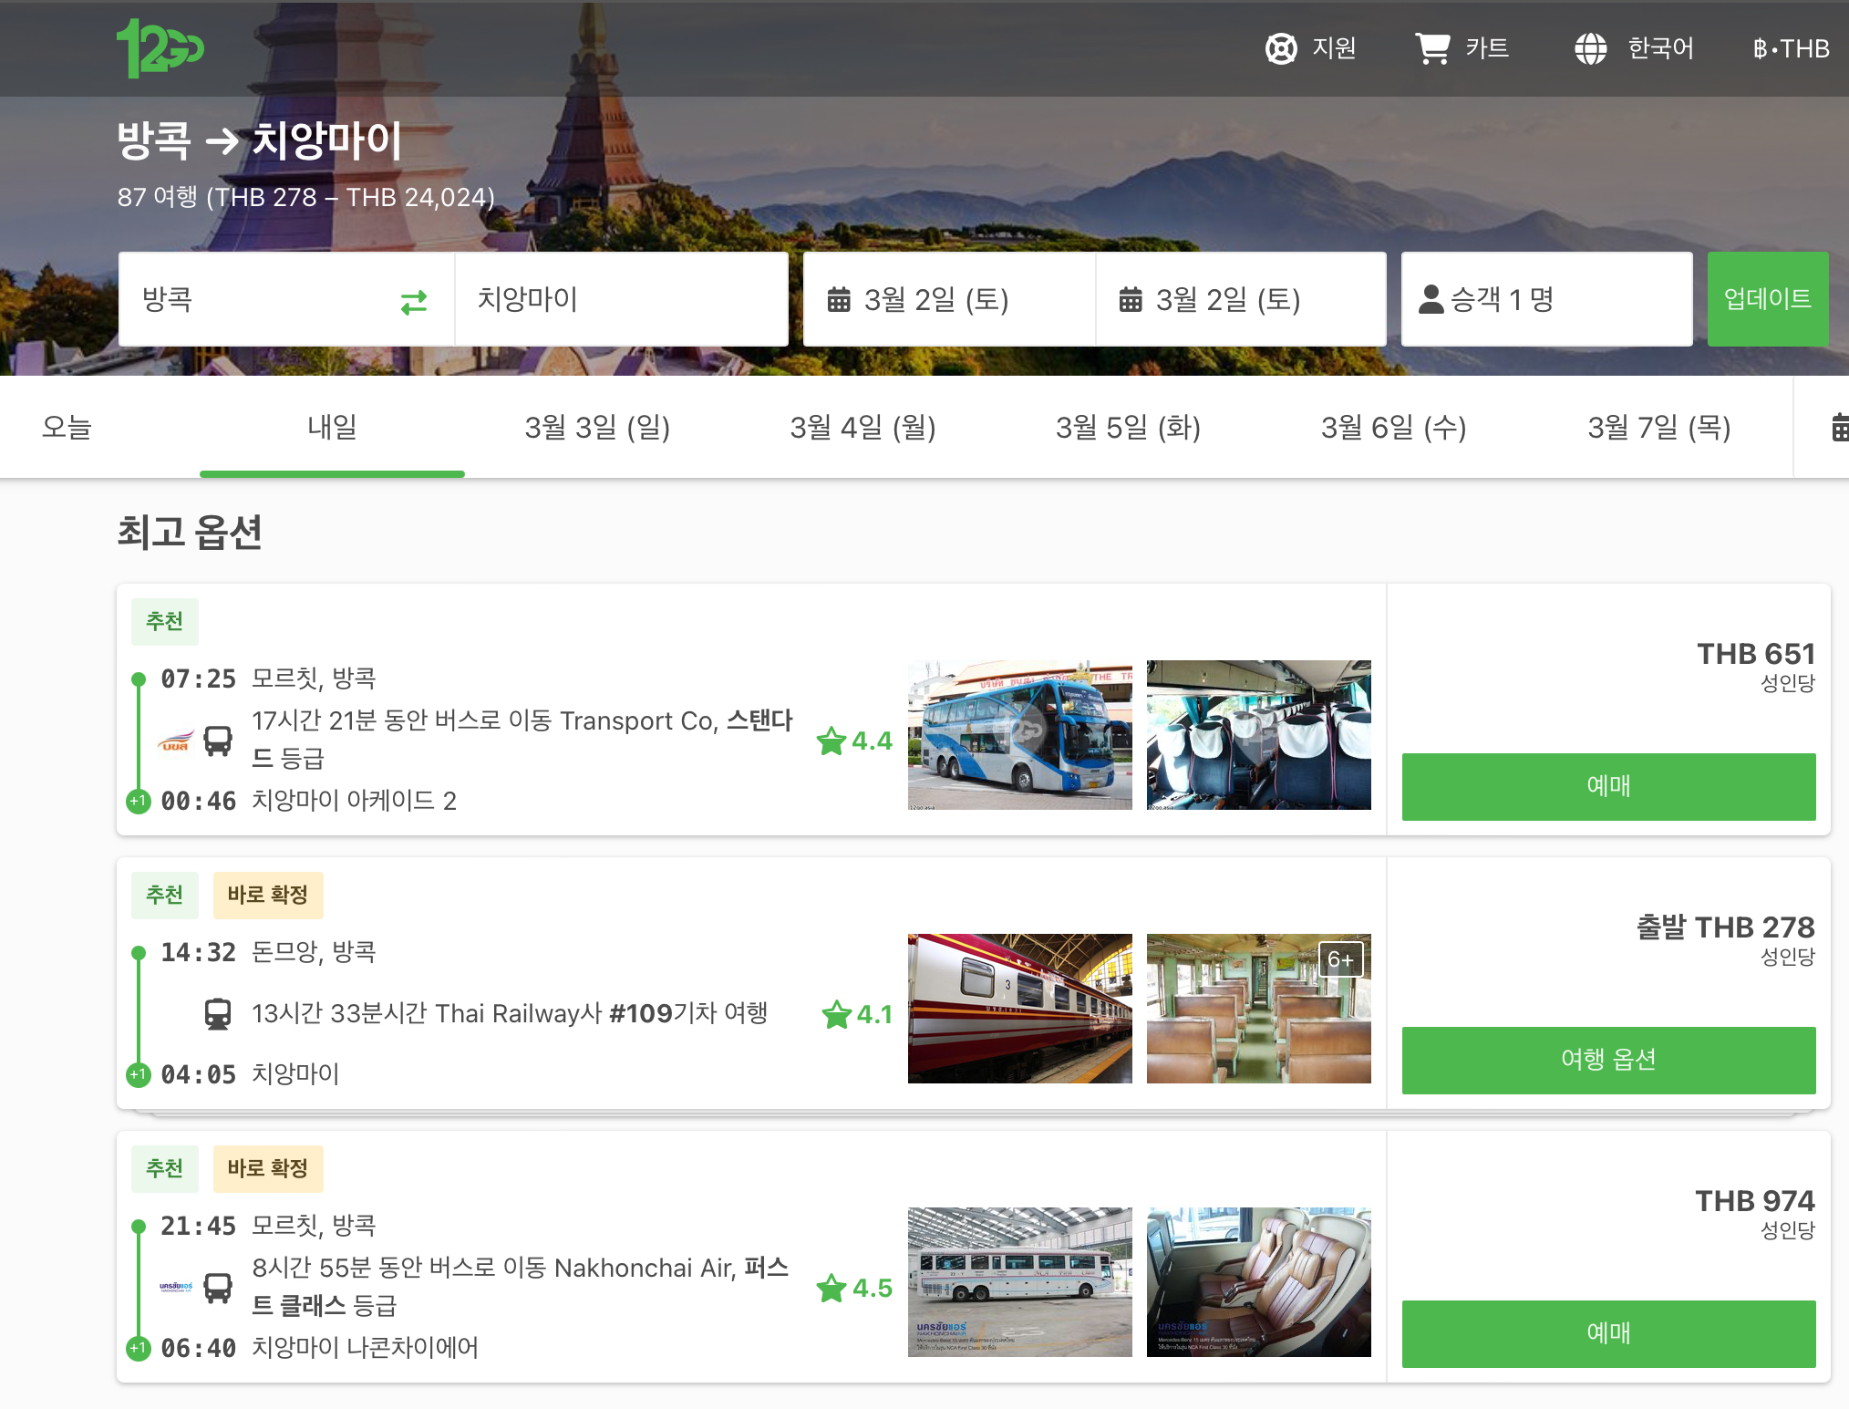
Task: Click the 12Go logo
Action: [x=160, y=48]
